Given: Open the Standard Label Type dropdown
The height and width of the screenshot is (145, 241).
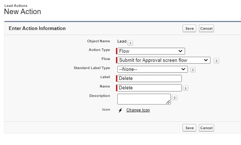Looking at the screenshot, I should [x=153, y=69].
